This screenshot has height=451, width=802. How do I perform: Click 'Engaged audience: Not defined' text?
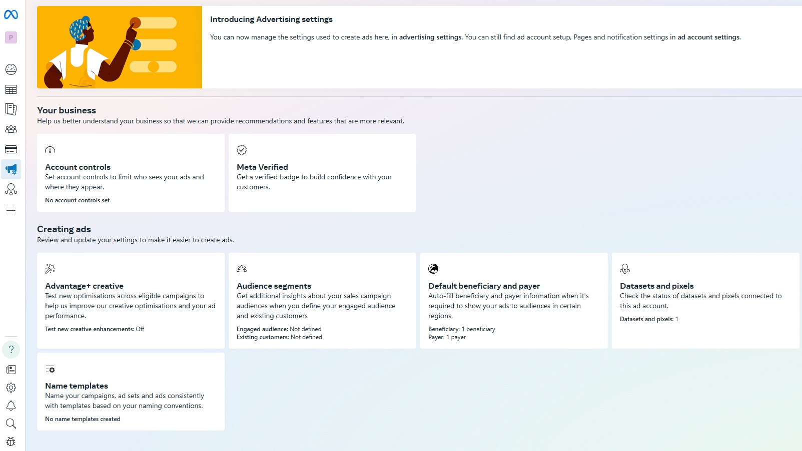[x=279, y=329]
